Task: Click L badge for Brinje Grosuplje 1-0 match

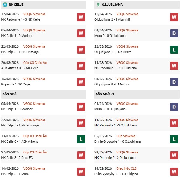Action: click(174, 139)
